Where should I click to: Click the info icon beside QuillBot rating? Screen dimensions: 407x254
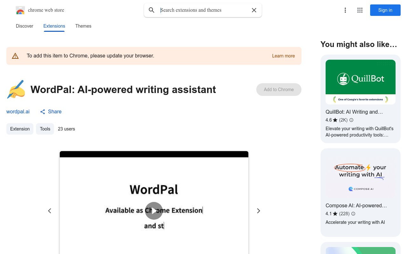pos(351,120)
